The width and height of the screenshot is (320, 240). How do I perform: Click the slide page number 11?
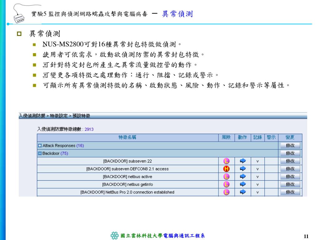point(306,236)
